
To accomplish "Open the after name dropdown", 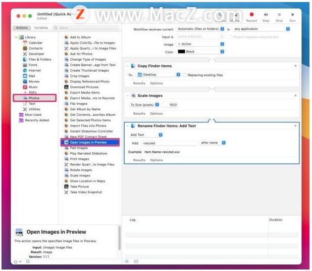I will point(213,143).
